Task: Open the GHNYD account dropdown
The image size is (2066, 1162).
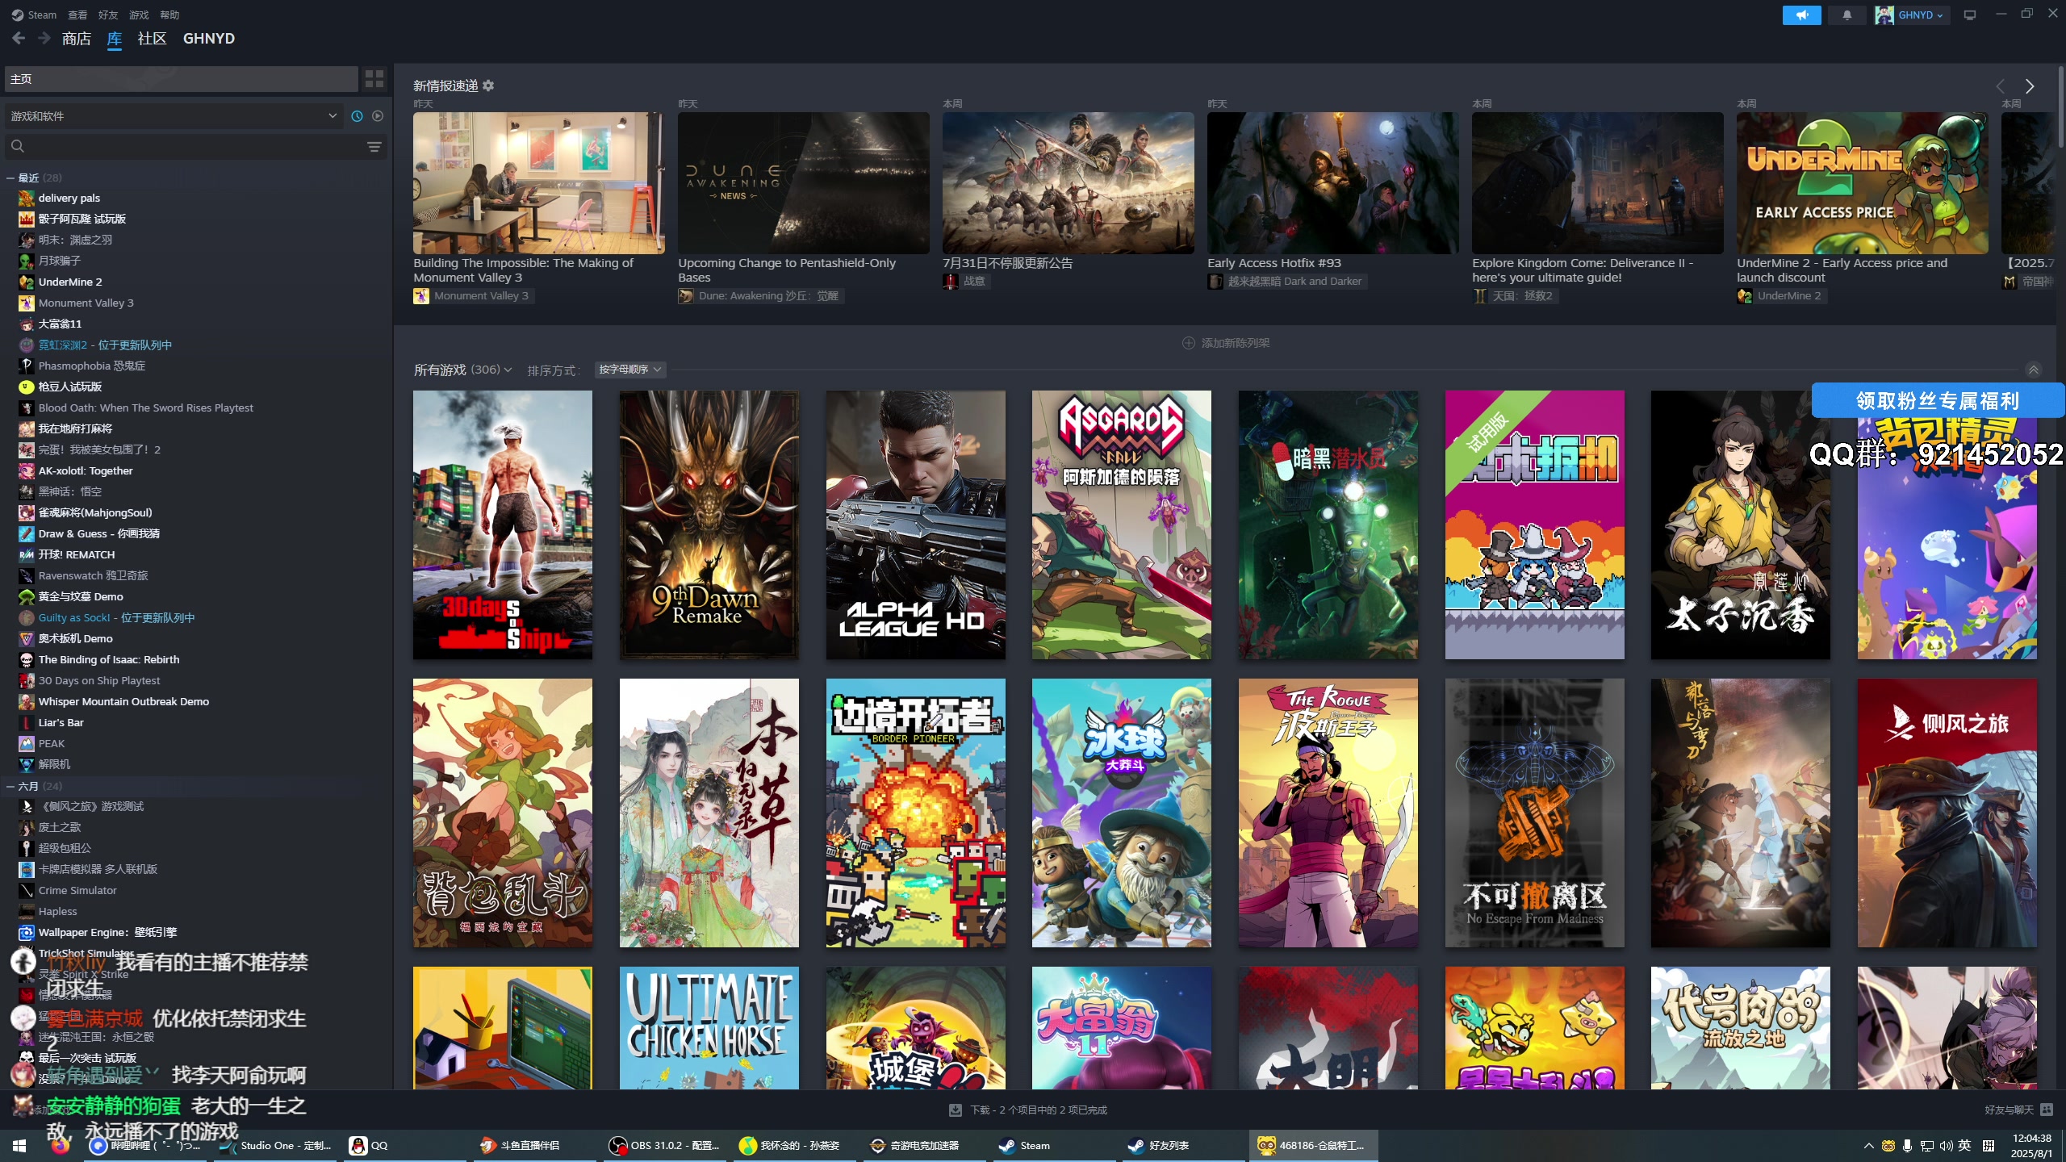Action: [x=1911, y=15]
